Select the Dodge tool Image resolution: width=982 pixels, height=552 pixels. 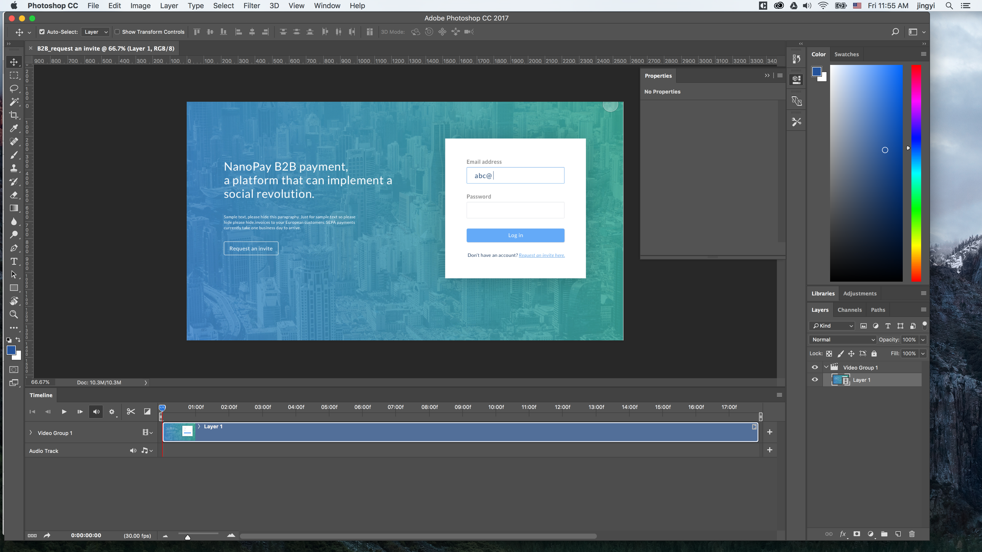14,235
